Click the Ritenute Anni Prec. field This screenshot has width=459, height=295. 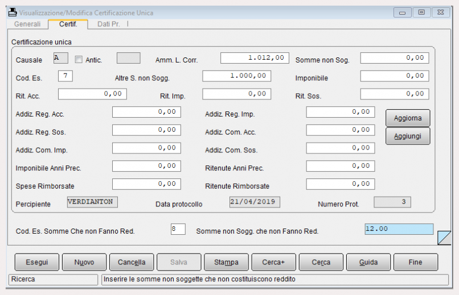341,166
